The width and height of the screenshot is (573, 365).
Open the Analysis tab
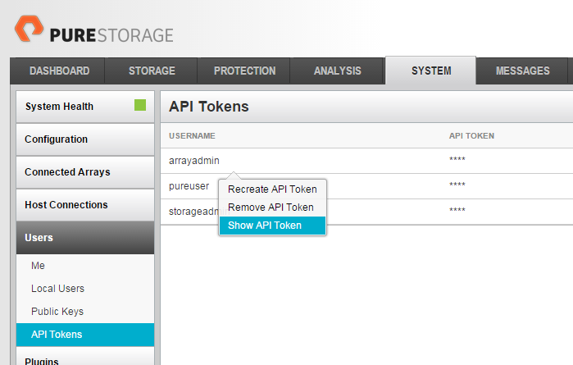[x=337, y=71]
